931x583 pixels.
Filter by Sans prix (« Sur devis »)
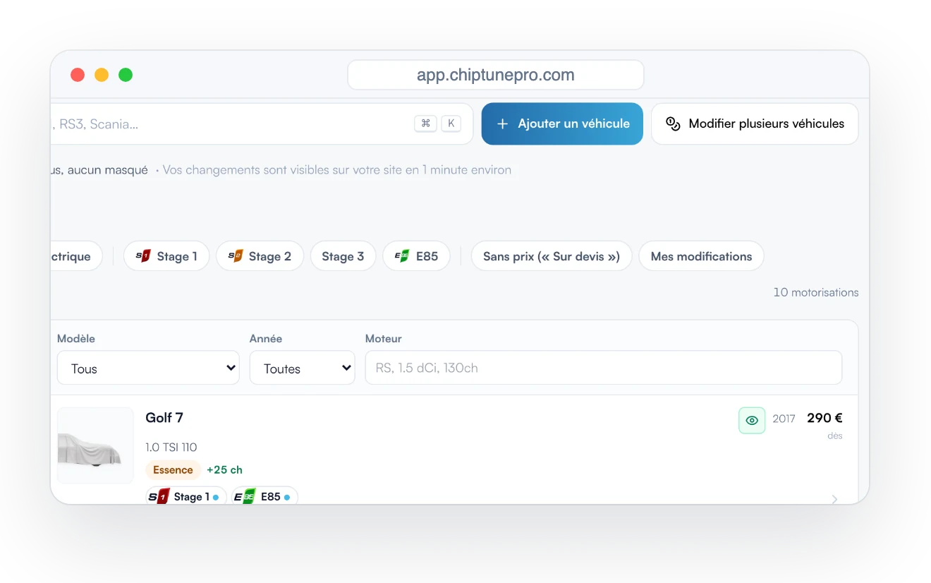[x=552, y=256]
